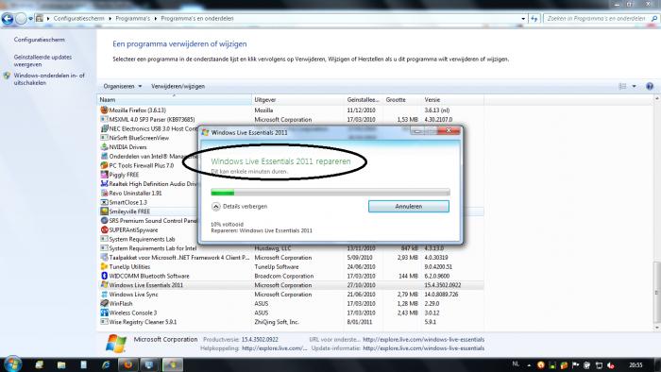The image size is (661, 372).
Task: Open the address bar history dropdown
Action: [523, 19]
